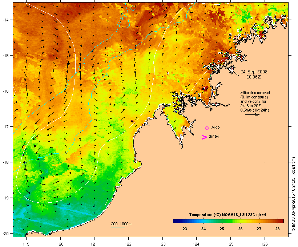Click the '26' temperature scale label

(x=241, y=229)
